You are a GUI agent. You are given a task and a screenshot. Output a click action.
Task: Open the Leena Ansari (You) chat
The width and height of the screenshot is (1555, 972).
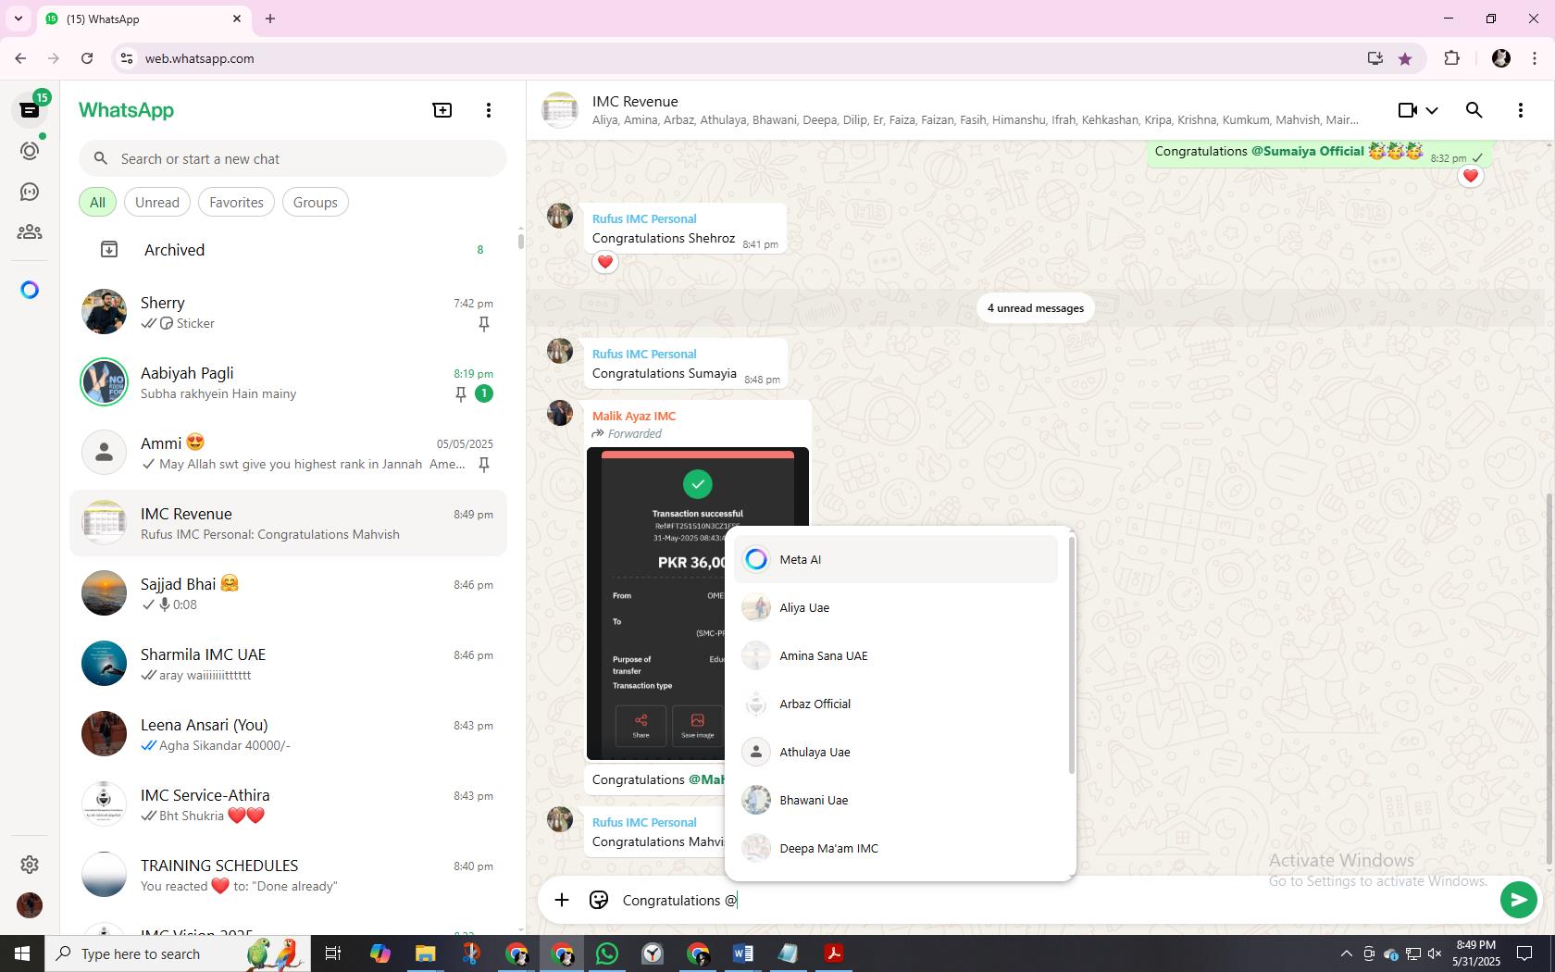[x=289, y=734]
